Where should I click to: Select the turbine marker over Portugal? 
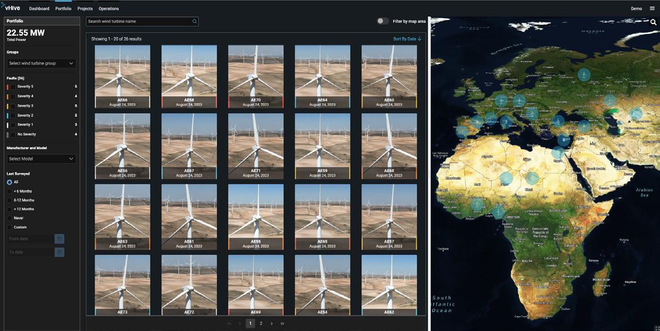(462, 131)
